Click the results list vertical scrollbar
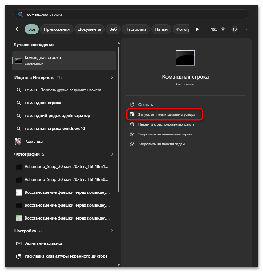The height and width of the screenshot is (272, 263). tap(119, 120)
